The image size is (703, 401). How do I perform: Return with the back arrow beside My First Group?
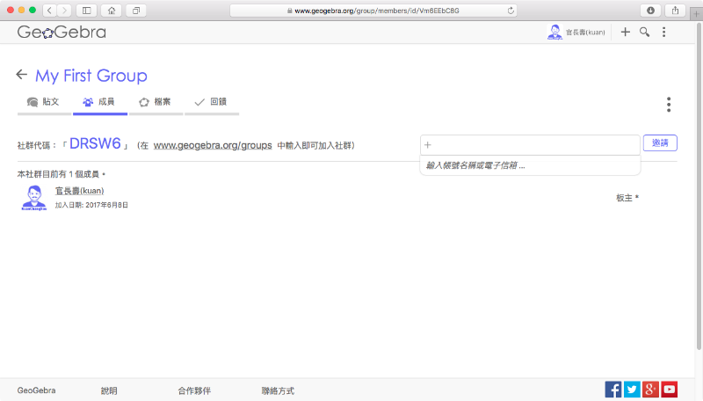[21, 75]
